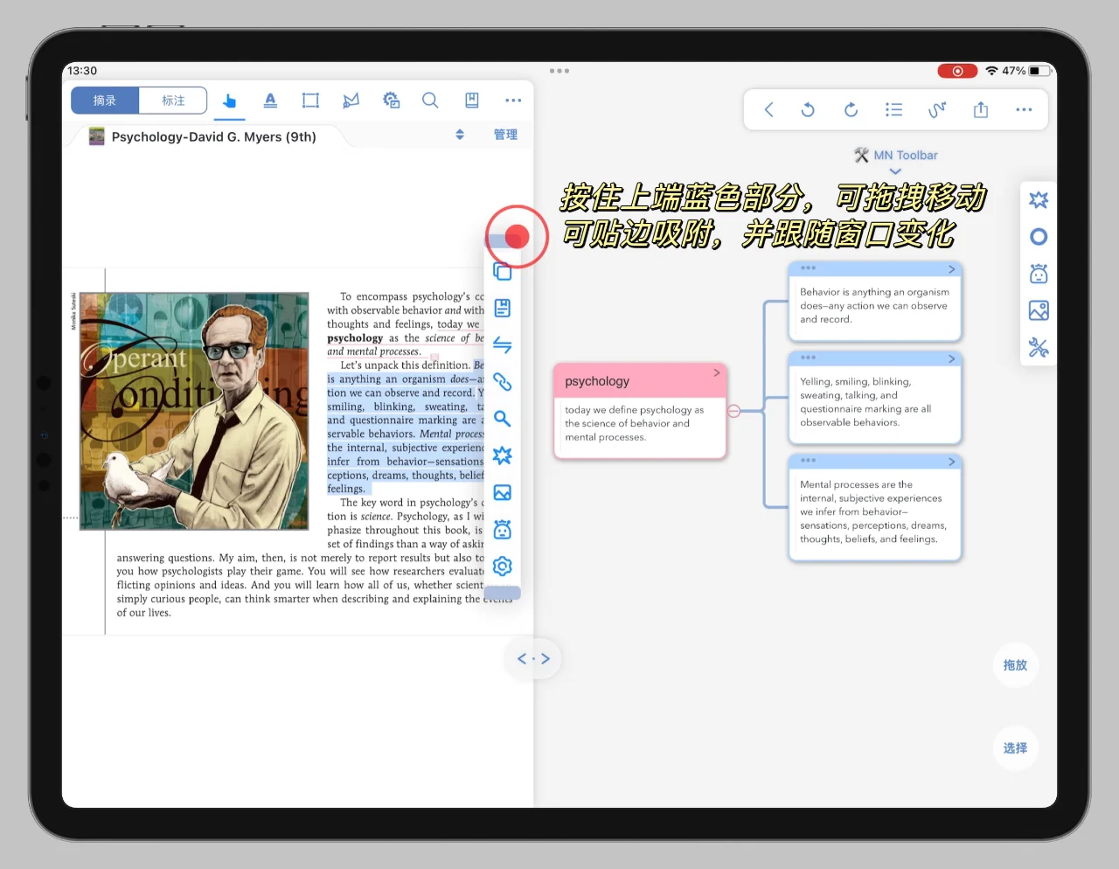Tap image icon in right edge toolbar

(1039, 311)
